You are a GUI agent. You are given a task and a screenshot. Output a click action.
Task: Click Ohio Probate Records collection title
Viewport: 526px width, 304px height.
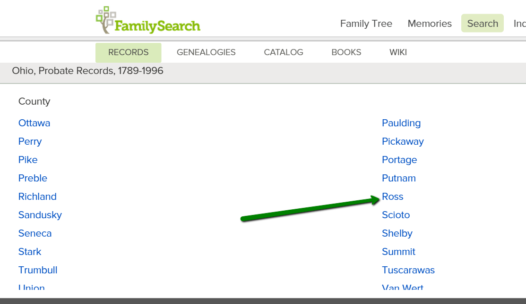[88, 71]
